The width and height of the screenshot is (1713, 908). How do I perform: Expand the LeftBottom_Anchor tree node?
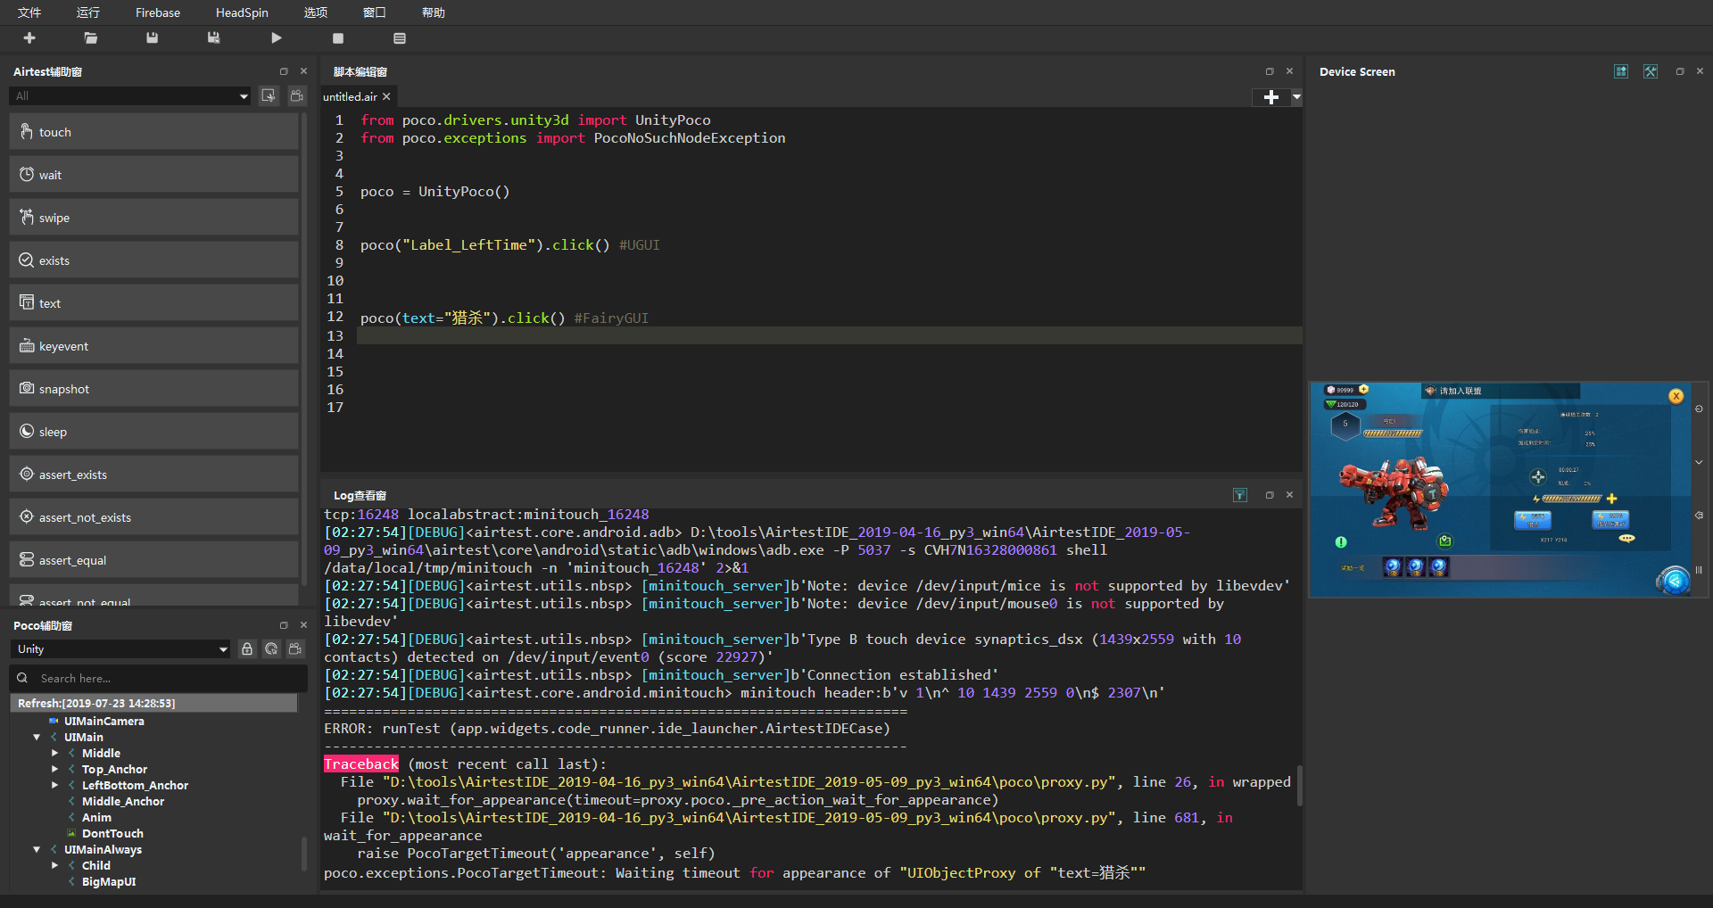tap(54, 786)
